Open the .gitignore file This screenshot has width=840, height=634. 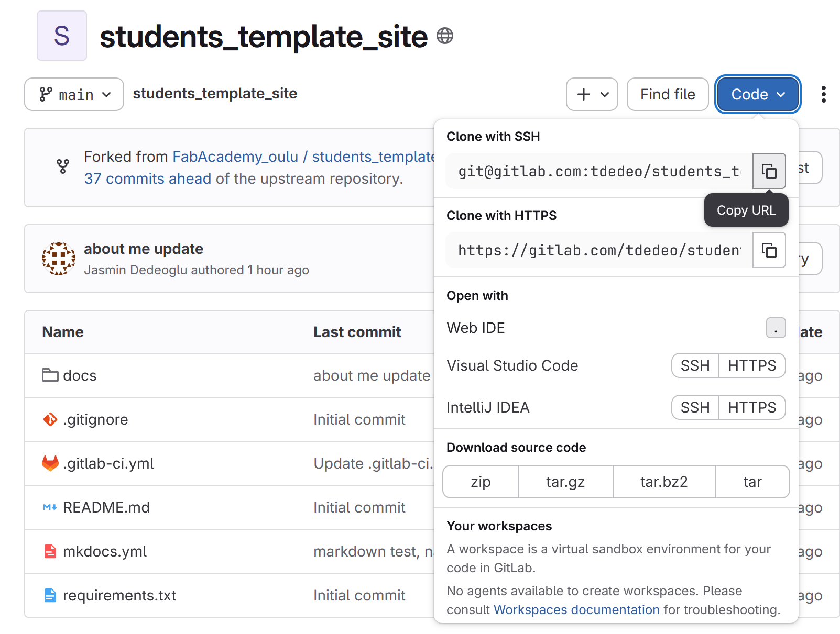[95, 419]
